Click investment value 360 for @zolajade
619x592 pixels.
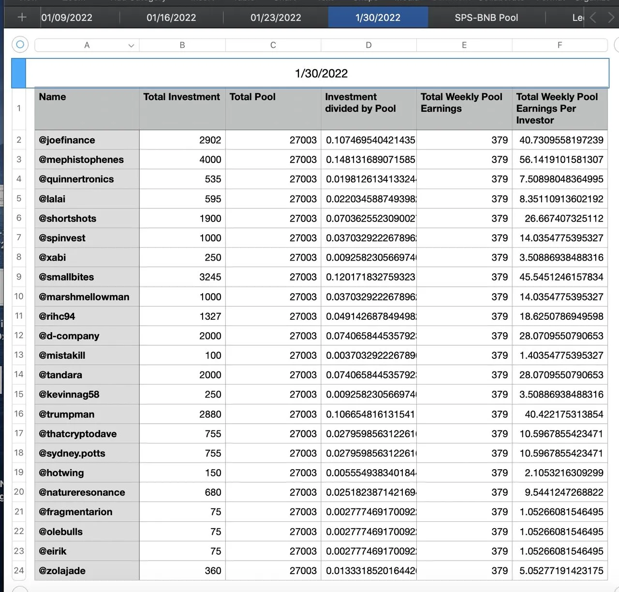click(182, 571)
